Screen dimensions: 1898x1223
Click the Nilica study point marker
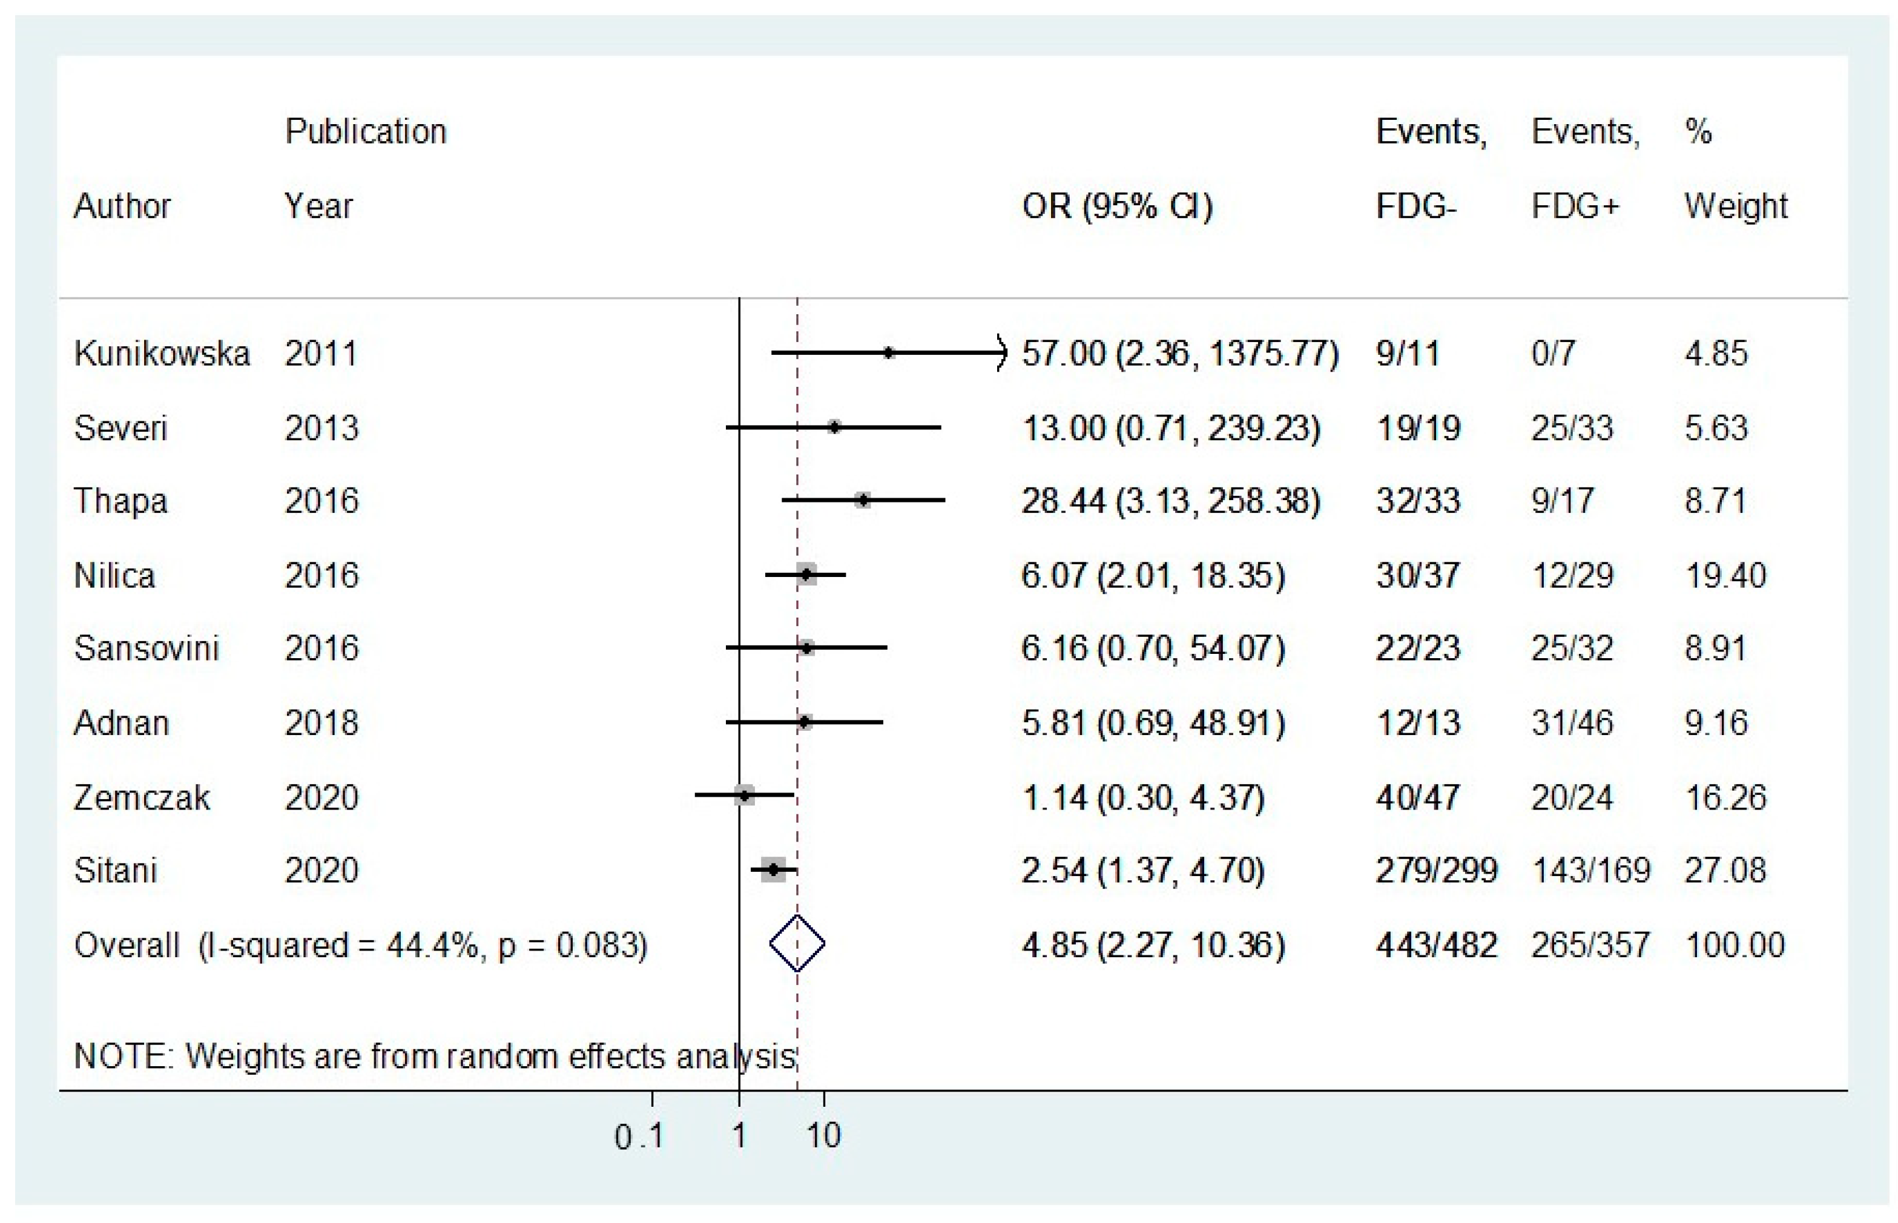807,574
